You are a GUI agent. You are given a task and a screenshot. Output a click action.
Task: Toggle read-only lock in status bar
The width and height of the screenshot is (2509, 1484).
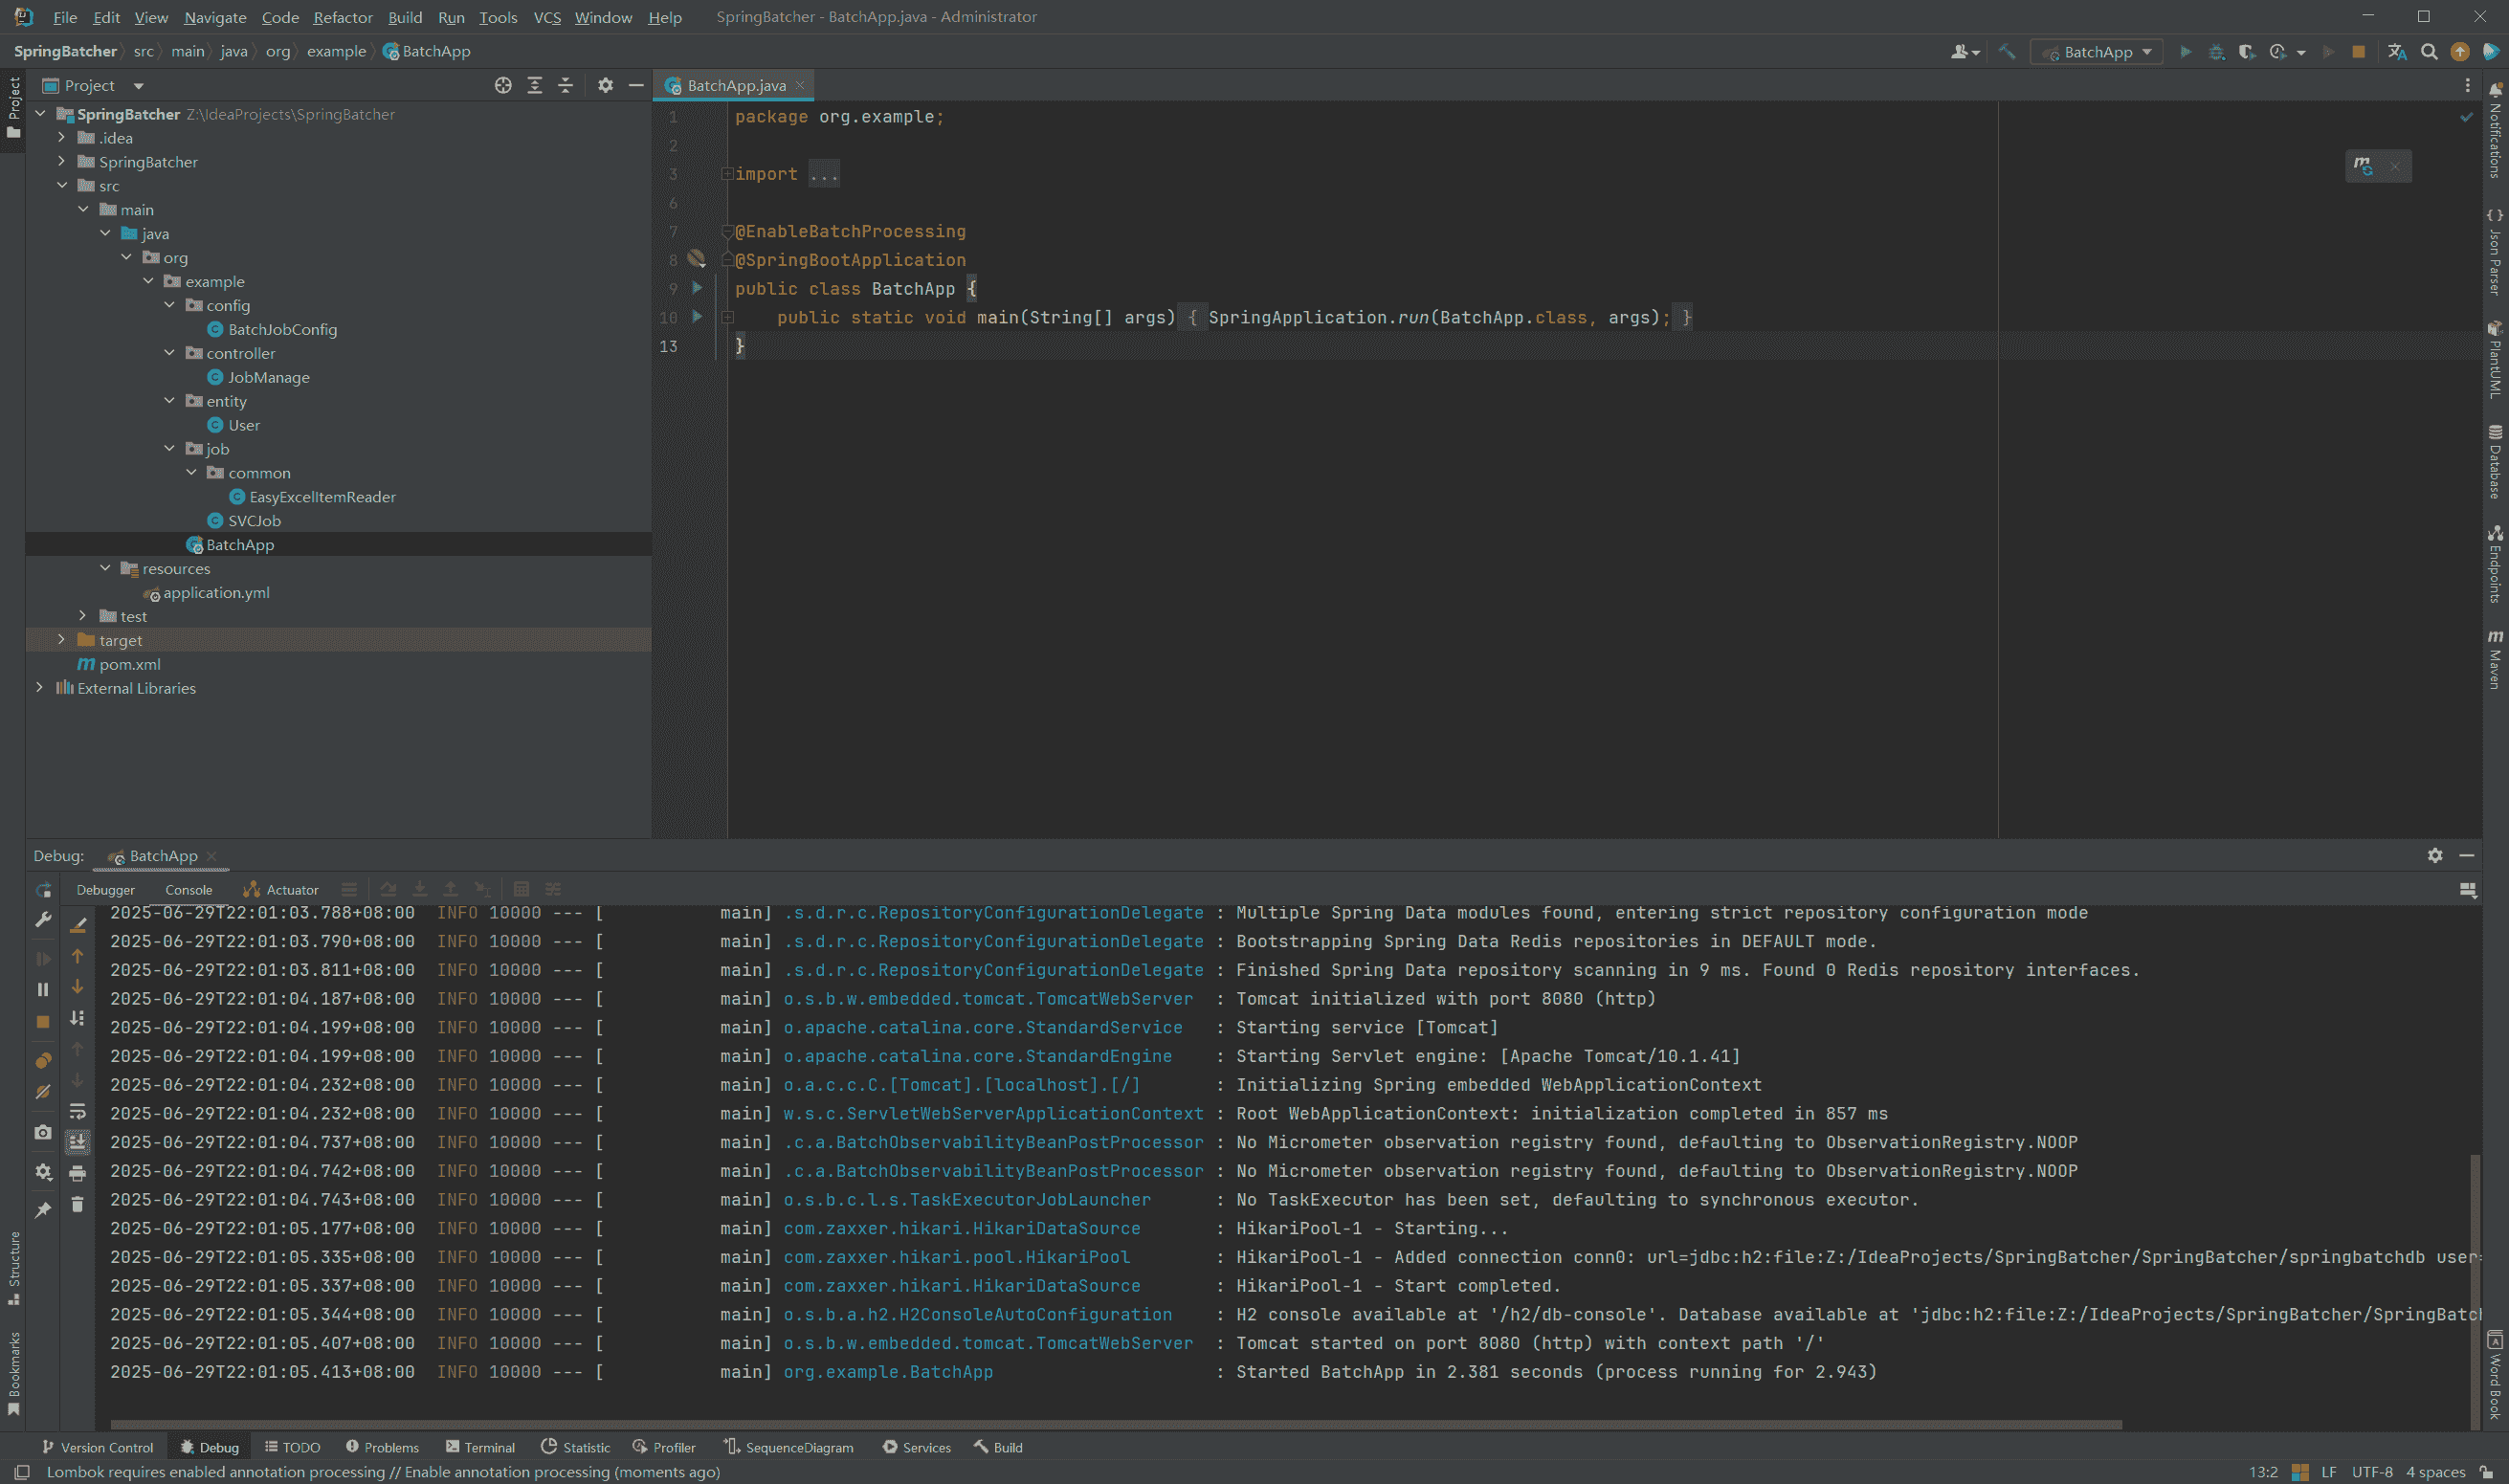pos(2486,1472)
